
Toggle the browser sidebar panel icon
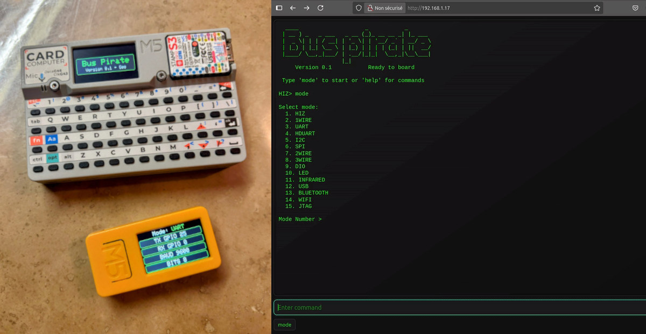click(x=279, y=8)
